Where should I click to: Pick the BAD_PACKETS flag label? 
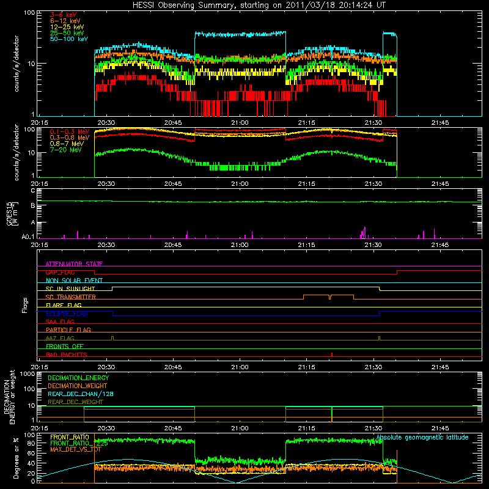pyautogui.click(x=67, y=355)
